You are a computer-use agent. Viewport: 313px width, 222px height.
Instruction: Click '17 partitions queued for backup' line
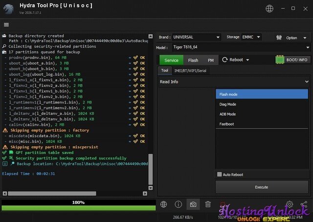click(x=44, y=52)
